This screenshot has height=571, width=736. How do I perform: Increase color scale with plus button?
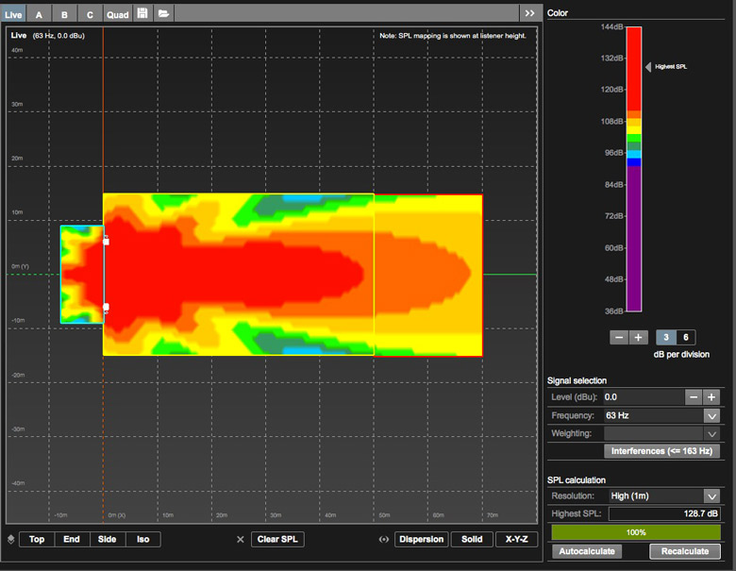[639, 337]
